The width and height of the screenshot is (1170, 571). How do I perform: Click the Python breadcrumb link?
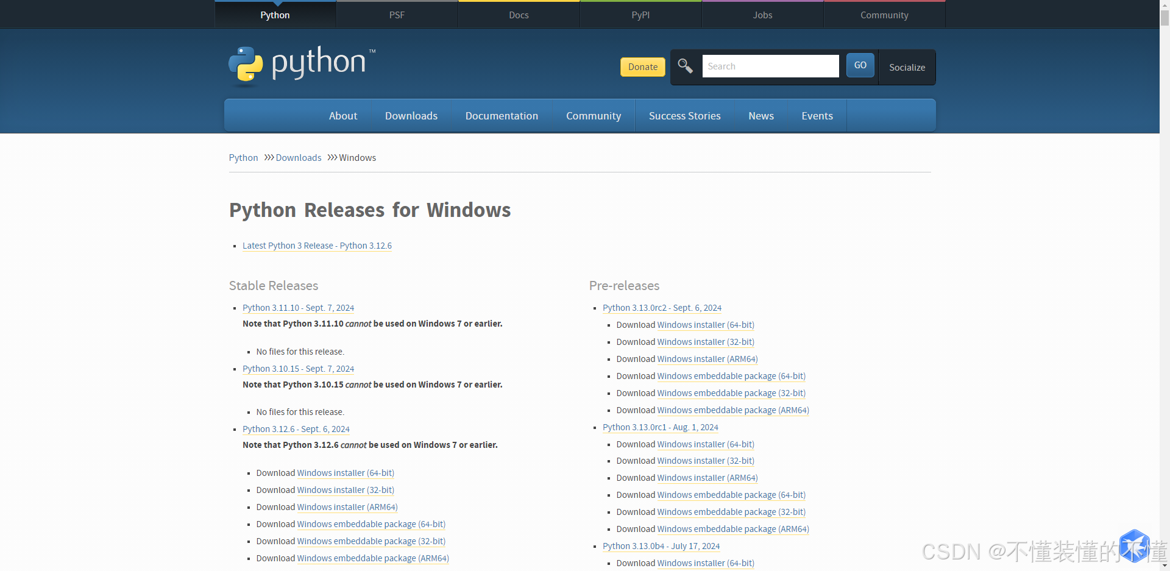pyautogui.click(x=243, y=158)
